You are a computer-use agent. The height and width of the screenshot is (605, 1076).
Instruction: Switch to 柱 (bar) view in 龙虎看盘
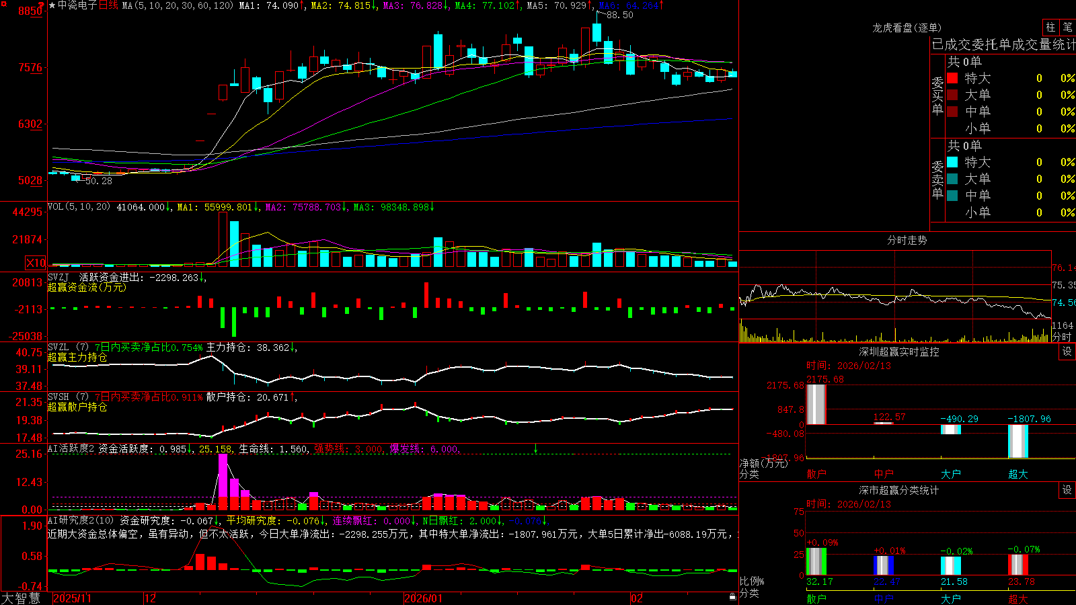[1050, 28]
